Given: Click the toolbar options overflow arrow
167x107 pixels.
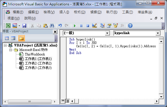Looking at the screenshot, I should [x=163, y=26].
